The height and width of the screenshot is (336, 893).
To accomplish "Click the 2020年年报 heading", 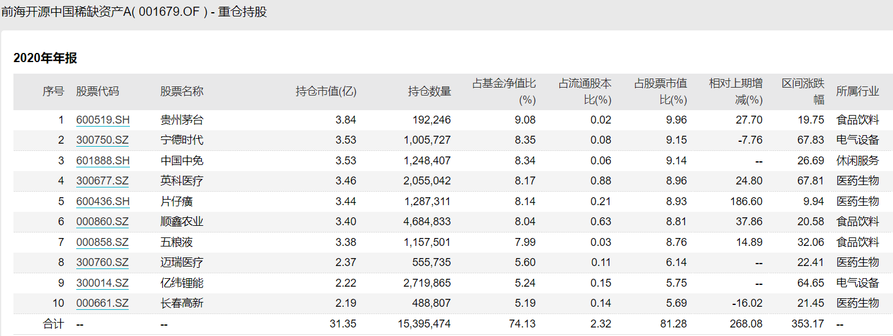I will click(45, 58).
